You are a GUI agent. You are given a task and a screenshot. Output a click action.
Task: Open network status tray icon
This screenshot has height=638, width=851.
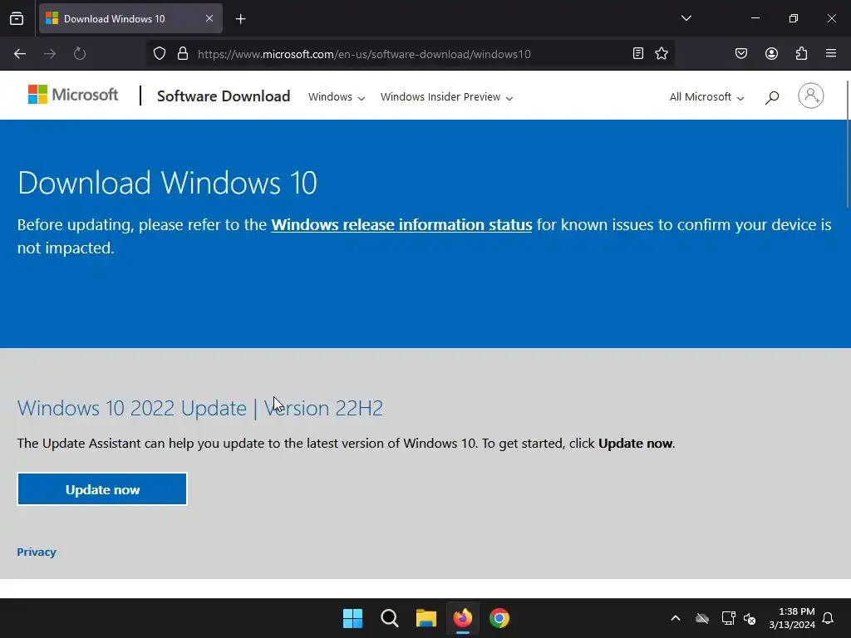pos(728,618)
